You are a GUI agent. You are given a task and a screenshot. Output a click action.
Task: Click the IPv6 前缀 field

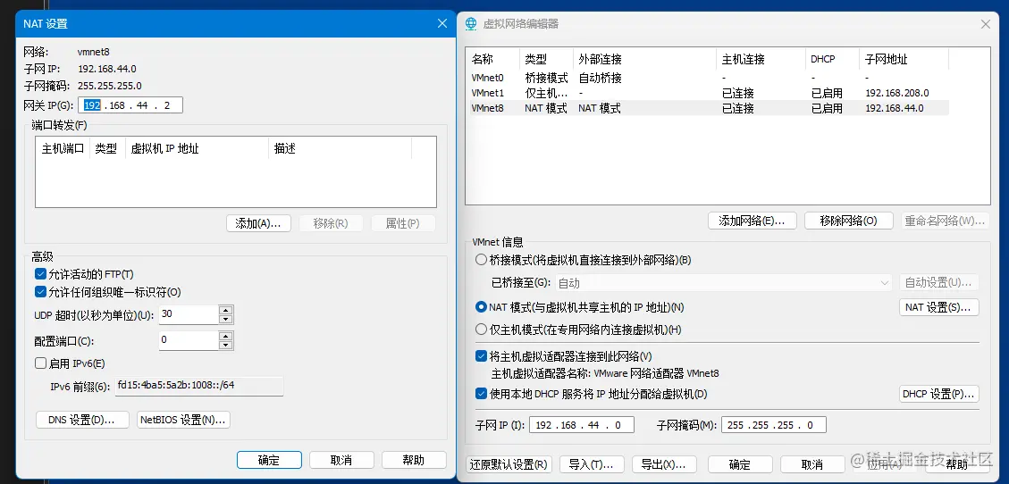(198, 387)
